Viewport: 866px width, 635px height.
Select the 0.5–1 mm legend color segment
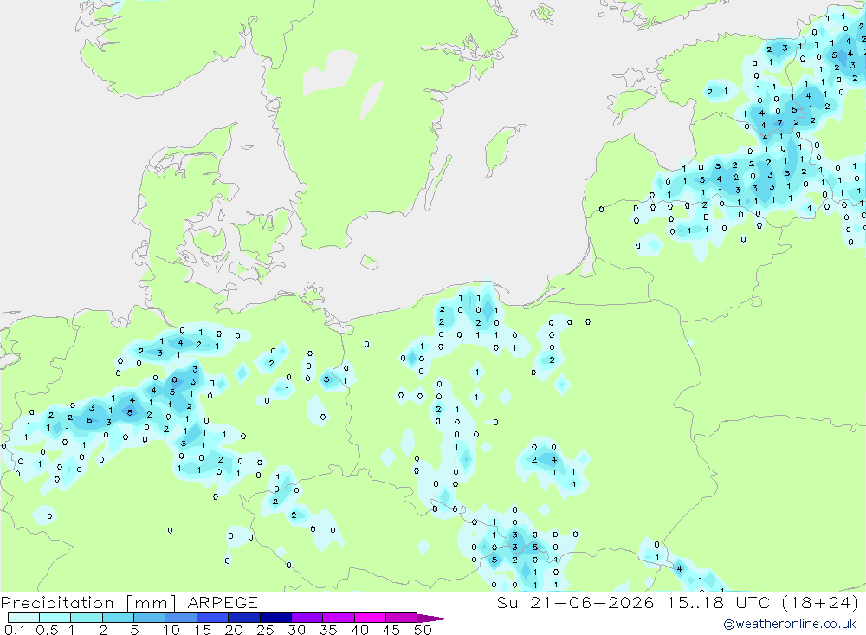[55, 618]
